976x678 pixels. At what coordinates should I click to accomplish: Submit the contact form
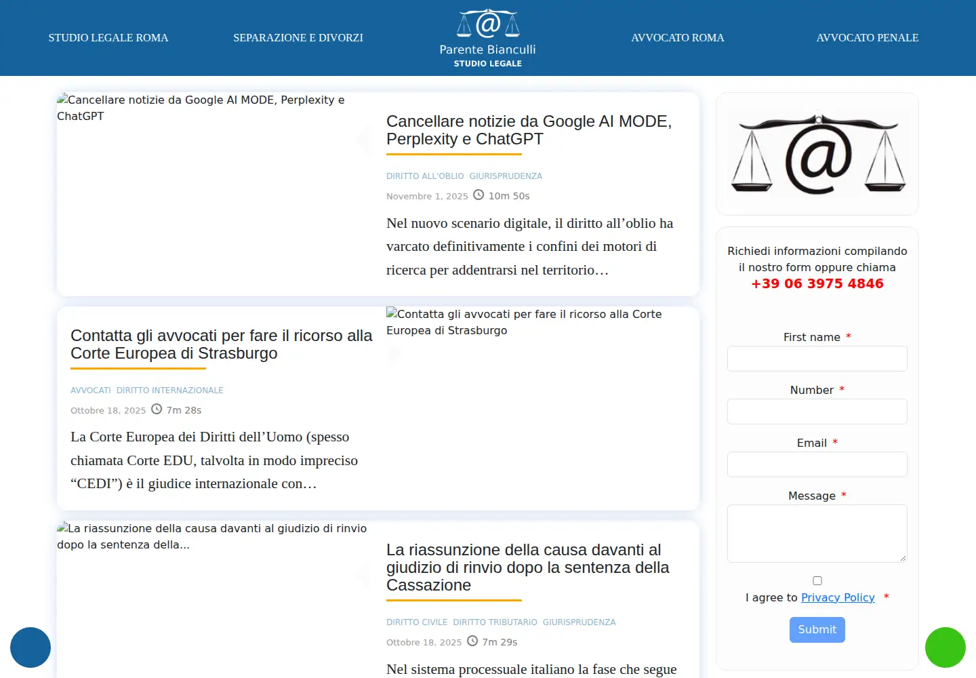pos(817,630)
